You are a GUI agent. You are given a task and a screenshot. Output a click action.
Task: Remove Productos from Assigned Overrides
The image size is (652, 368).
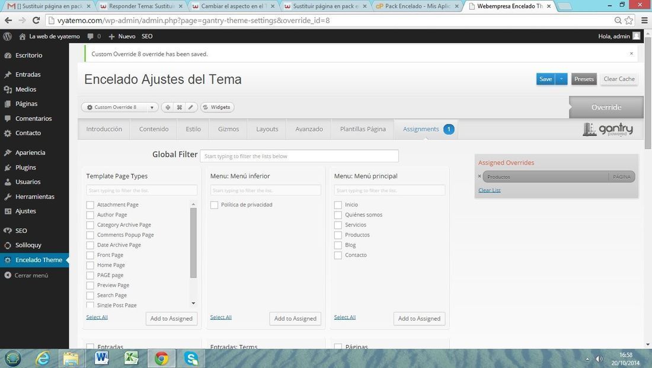pos(480,177)
